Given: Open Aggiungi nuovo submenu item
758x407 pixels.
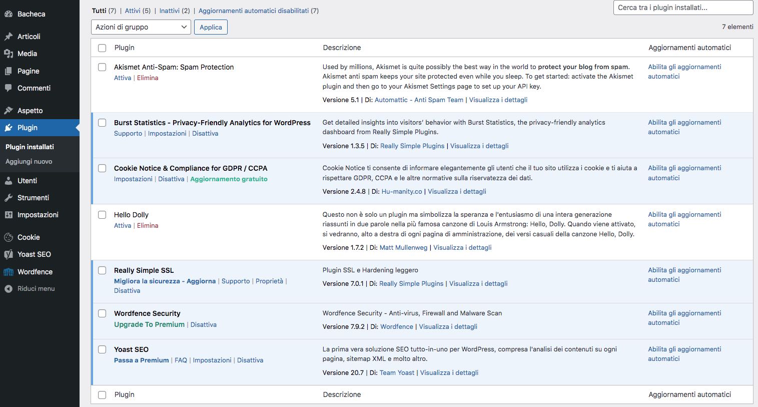Looking at the screenshot, I should click(29, 162).
